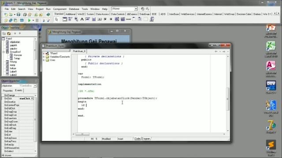Click the code editor vertical scrollbar
This screenshot has height=158, width=282.
(228, 93)
